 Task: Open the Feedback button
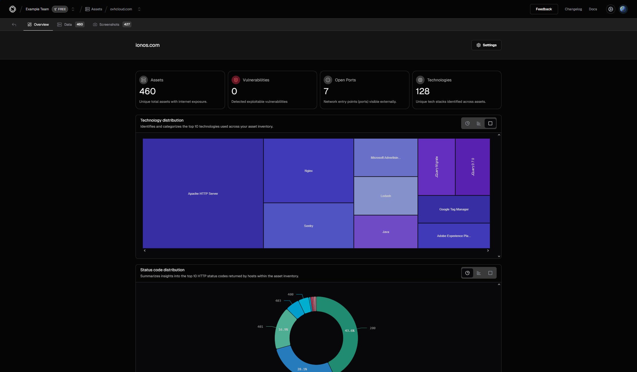(544, 9)
